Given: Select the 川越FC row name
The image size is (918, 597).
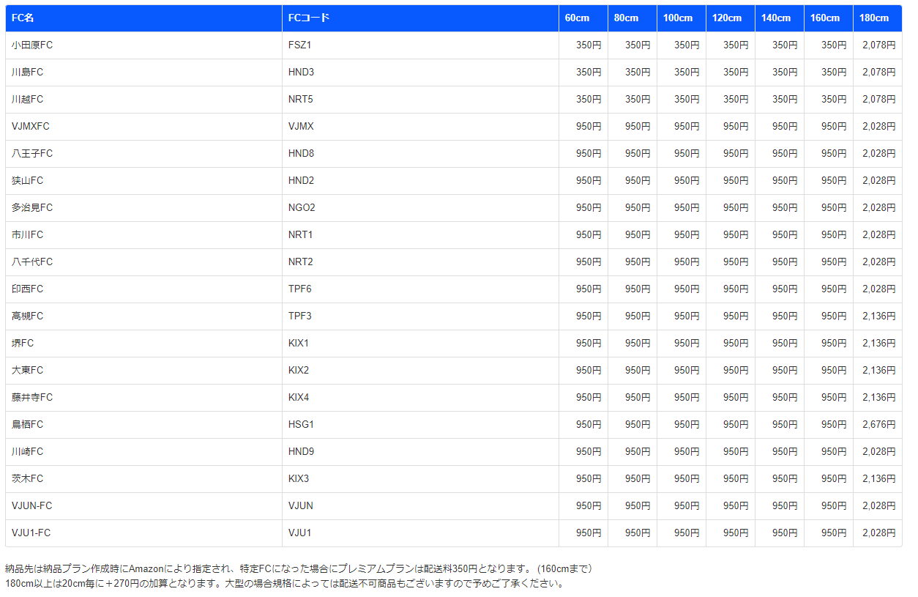Looking at the screenshot, I should tap(27, 99).
